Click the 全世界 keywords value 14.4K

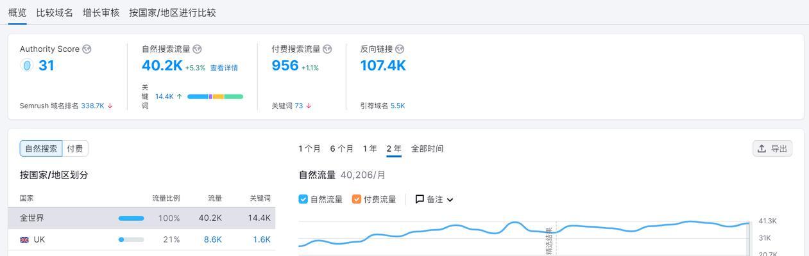259,218
